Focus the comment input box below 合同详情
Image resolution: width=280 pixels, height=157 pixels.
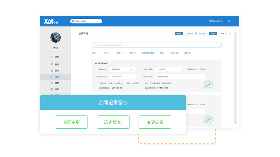[x=157, y=45]
